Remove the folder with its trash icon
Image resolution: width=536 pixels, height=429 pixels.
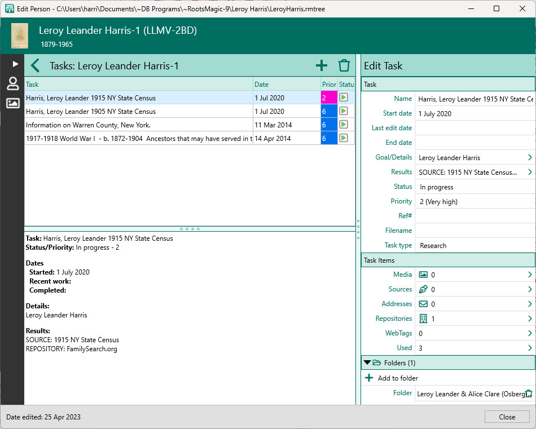tap(529, 393)
